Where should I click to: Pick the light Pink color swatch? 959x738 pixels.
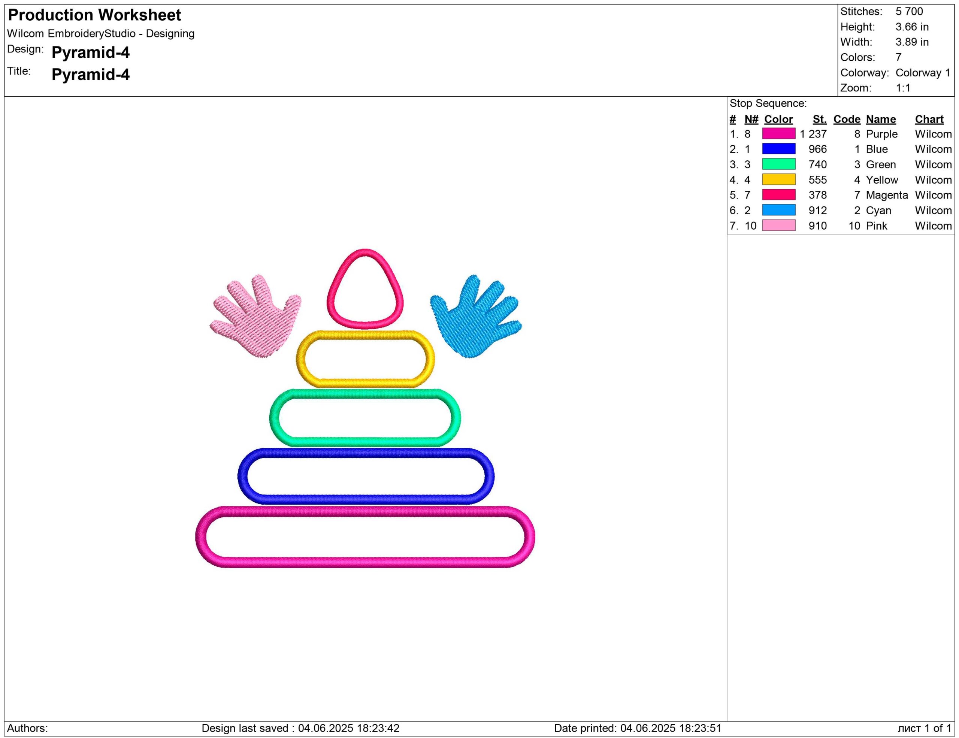tap(778, 225)
